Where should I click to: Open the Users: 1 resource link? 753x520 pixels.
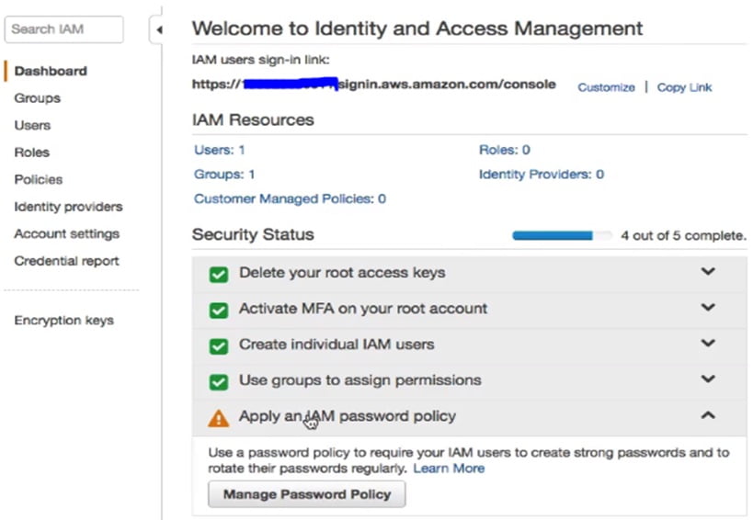point(220,150)
